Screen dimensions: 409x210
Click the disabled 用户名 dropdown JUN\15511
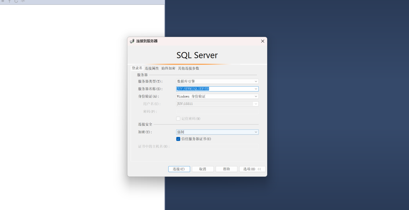tap(218, 104)
